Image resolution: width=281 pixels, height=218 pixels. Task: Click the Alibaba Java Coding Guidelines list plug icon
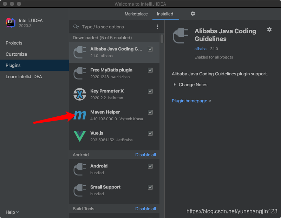pos(80,52)
